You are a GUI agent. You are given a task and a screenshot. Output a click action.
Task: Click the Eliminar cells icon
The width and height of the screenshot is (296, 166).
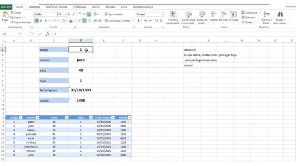click(x=223, y=14)
